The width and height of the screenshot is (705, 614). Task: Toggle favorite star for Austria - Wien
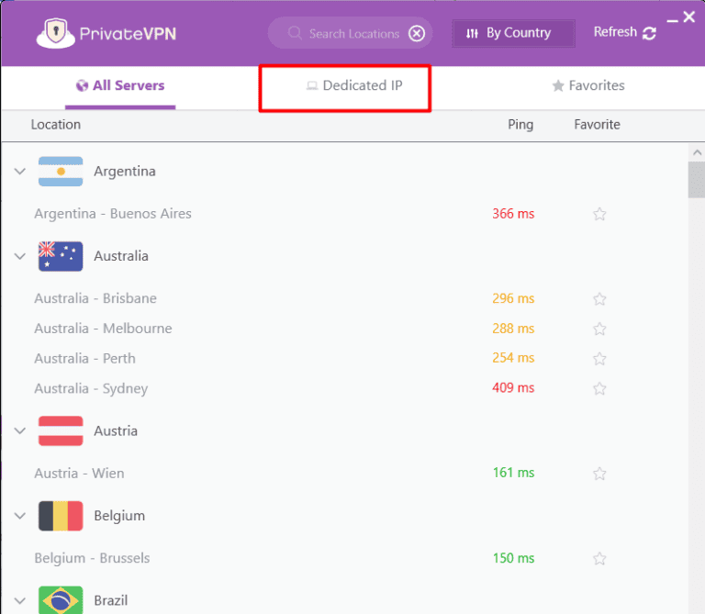599,474
